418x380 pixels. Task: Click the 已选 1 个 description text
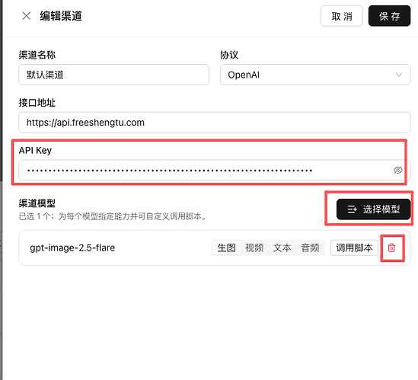[x=113, y=216]
